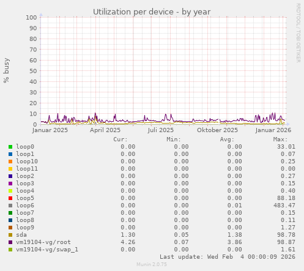Click the 'Januar 2026' axis label

273,130
